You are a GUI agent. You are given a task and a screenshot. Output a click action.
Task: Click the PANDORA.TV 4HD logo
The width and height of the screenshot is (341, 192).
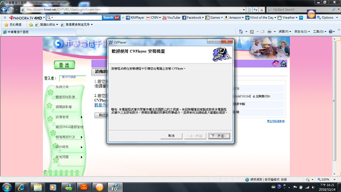(26, 18)
